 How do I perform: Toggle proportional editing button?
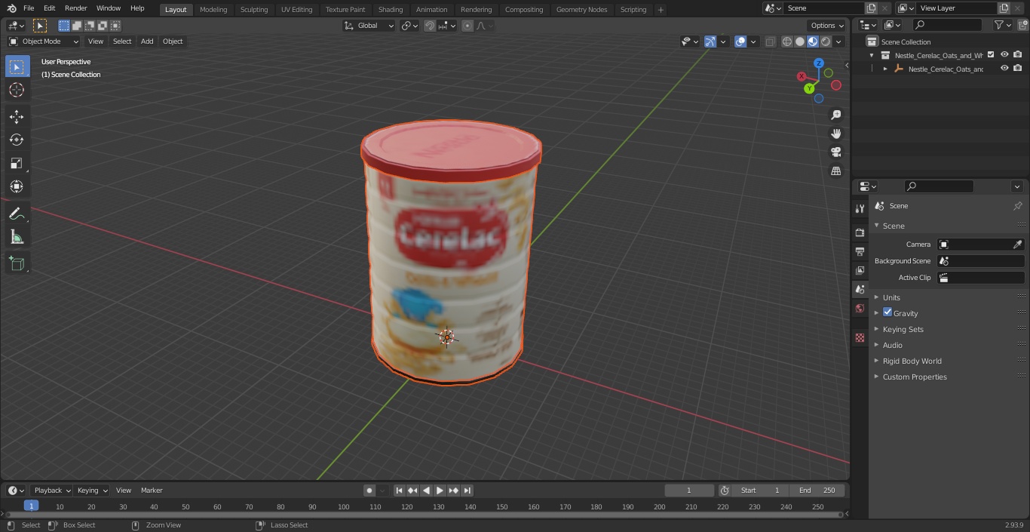click(467, 26)
